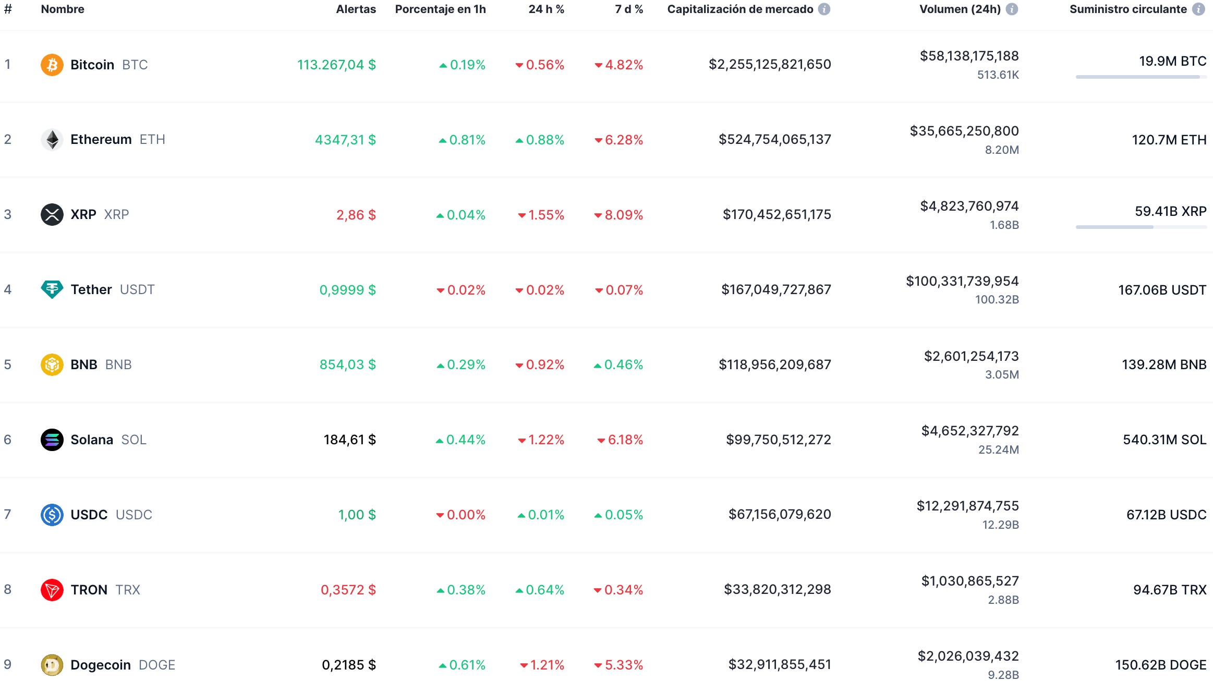Click the Tether coin logo
The image size is (1213, 681).
[x=52, y=289]
